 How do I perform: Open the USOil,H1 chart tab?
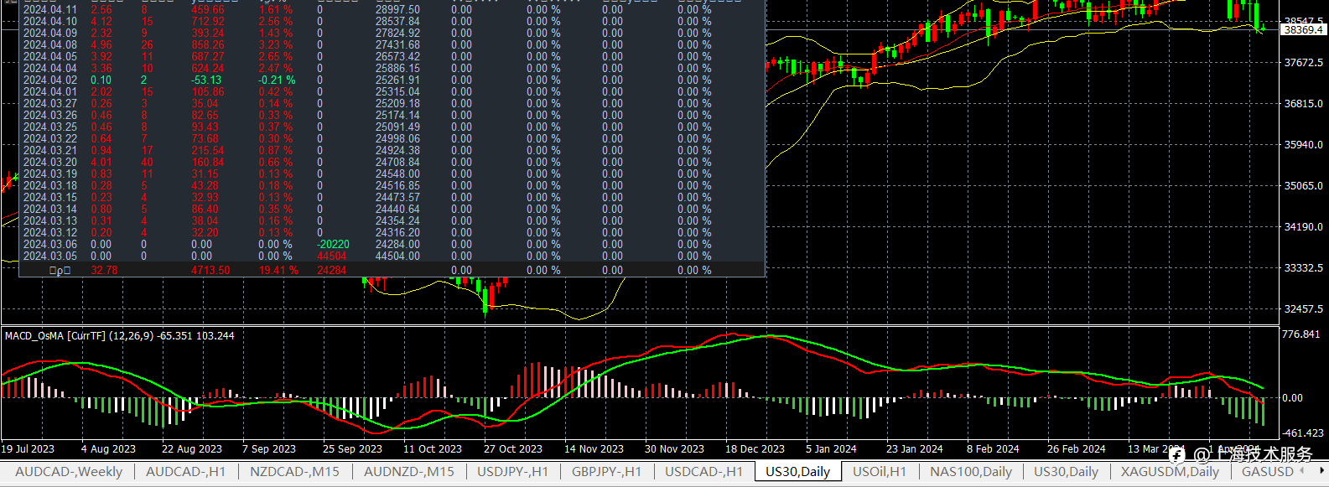[x=880, y=472]
